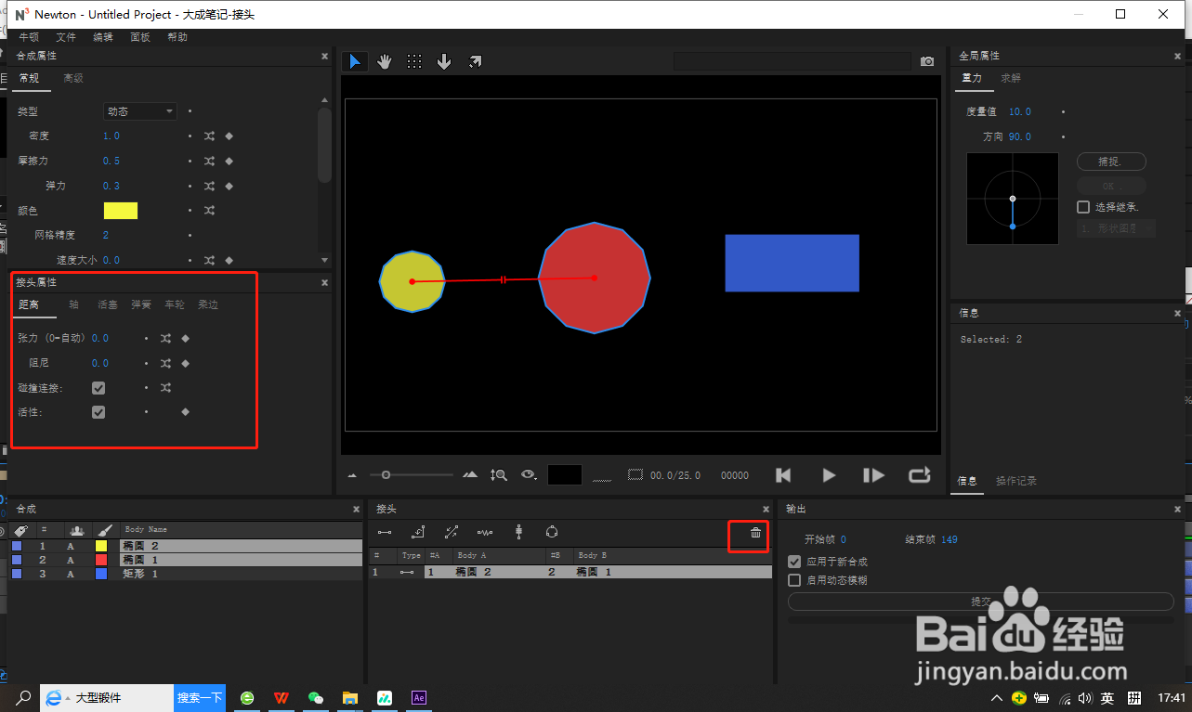Select joint row 1 in 接头 list
The image size is (1192, 712).
click(x=570, y=572)
